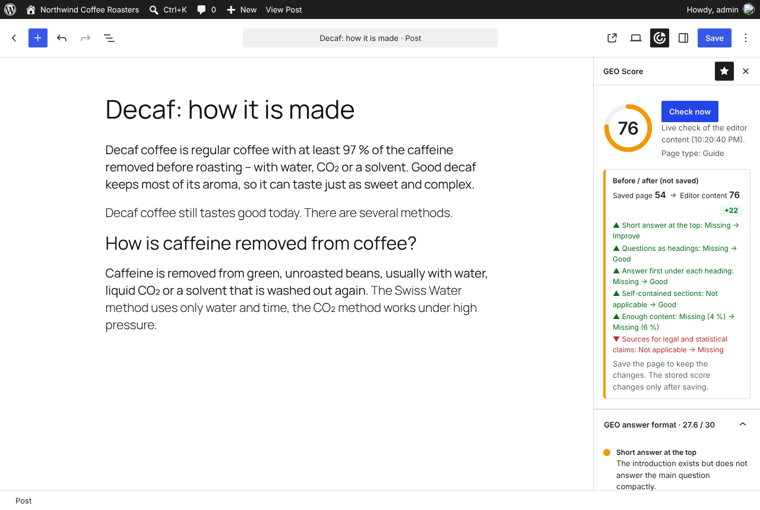Click the post title heading

pos(230,110)
